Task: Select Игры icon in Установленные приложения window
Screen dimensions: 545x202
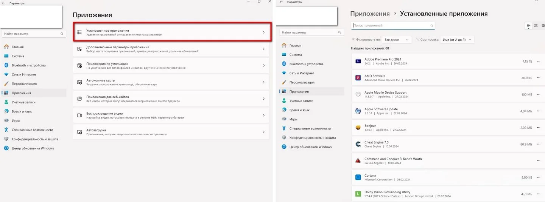Action: coord(284,119)
